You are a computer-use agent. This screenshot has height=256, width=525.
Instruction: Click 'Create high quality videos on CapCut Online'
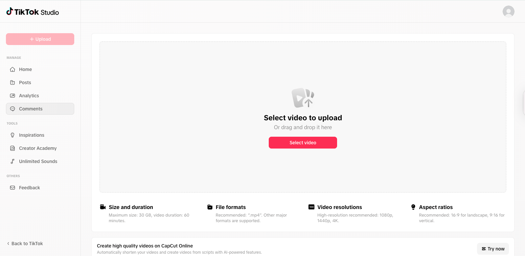145,246
